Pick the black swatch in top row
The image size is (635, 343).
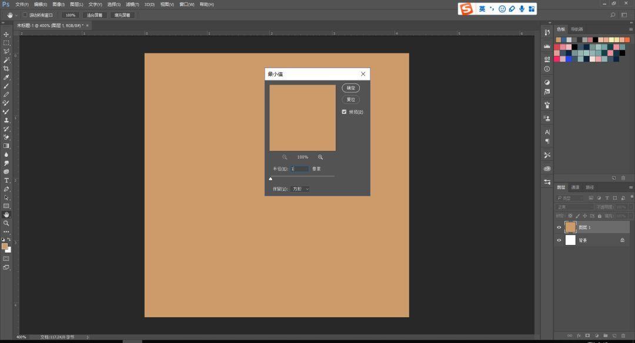(595, 39)
